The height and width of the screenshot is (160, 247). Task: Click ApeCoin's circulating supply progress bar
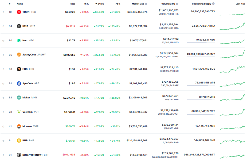201,86
